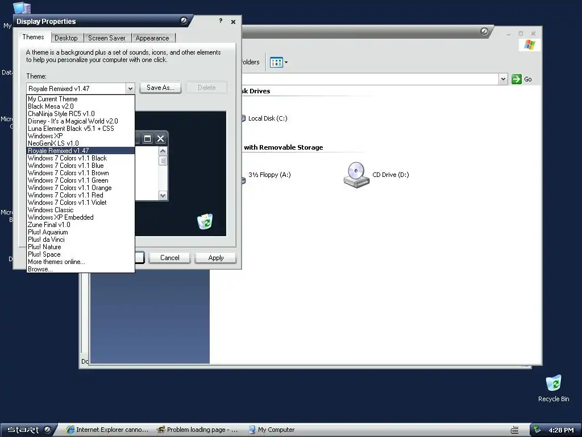Click the keyboard icon in system tray
The width and height of the screenshot is (582, 437).
coord(514,430)
